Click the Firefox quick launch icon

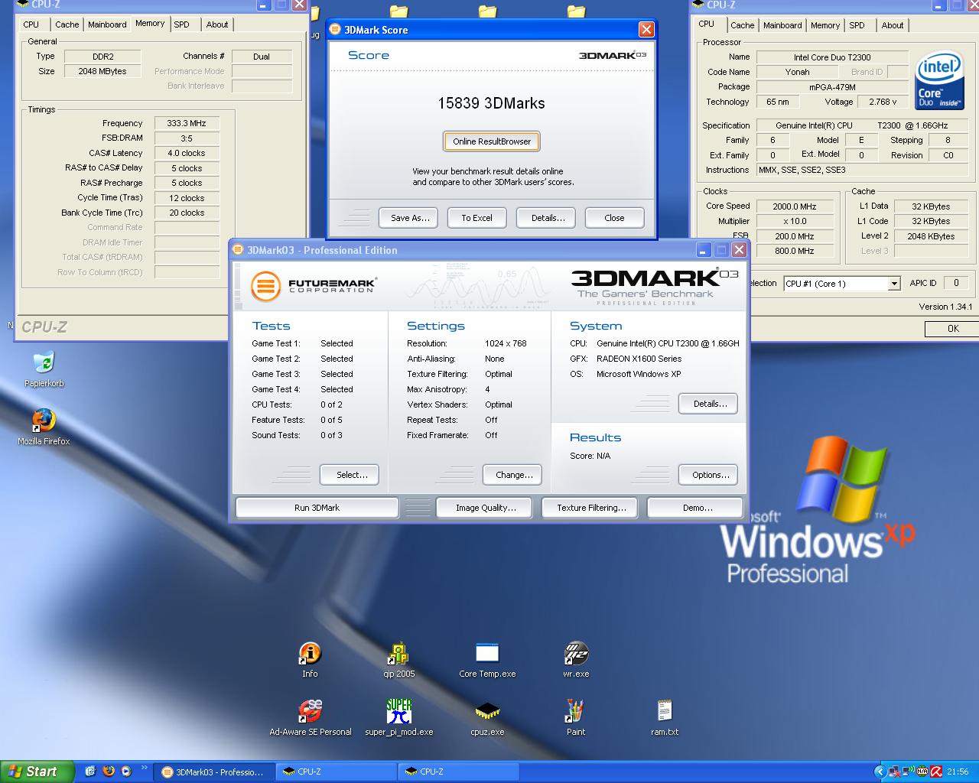tap(108, 772)
